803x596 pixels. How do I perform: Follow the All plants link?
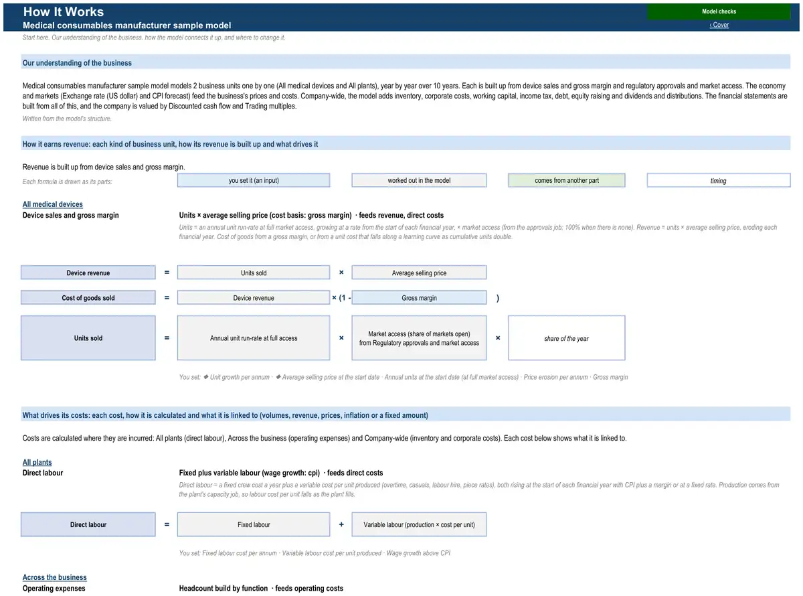point(37,462)
